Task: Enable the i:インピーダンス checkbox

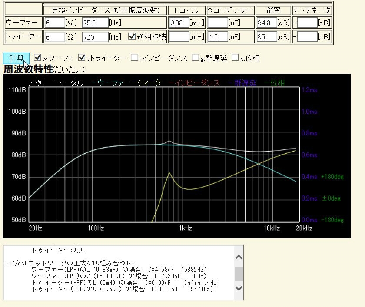Action: [x=134, y=57]
